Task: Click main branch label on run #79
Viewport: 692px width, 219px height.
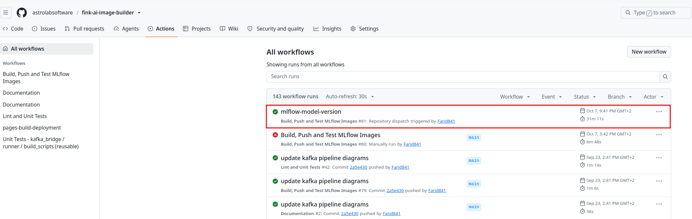Action: pyautogui.click(x=474, y=184)
